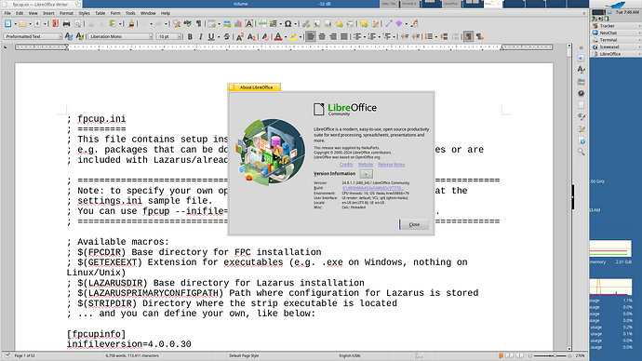This screenshot has height=361, width=642.
Task: Open the Paragraph Style dropdown (Preformatted Text)
Action: pyautogui.click(x=60, y=36)
